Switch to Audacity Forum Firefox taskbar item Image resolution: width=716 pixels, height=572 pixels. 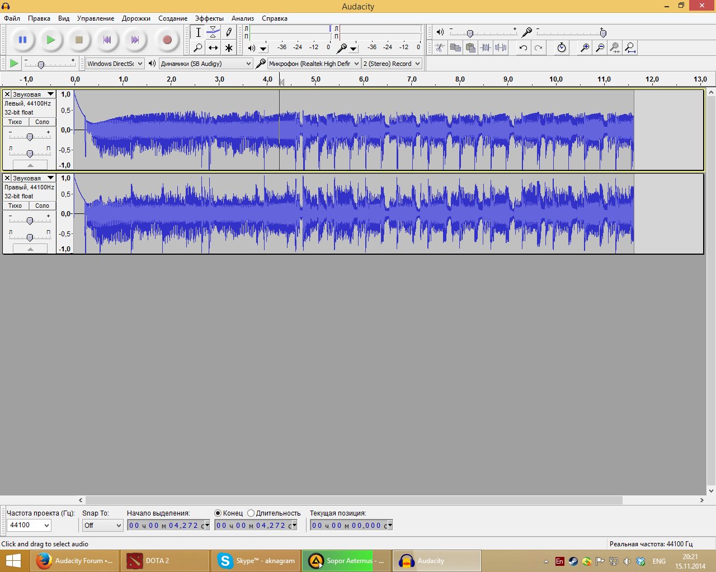point(75,561)
